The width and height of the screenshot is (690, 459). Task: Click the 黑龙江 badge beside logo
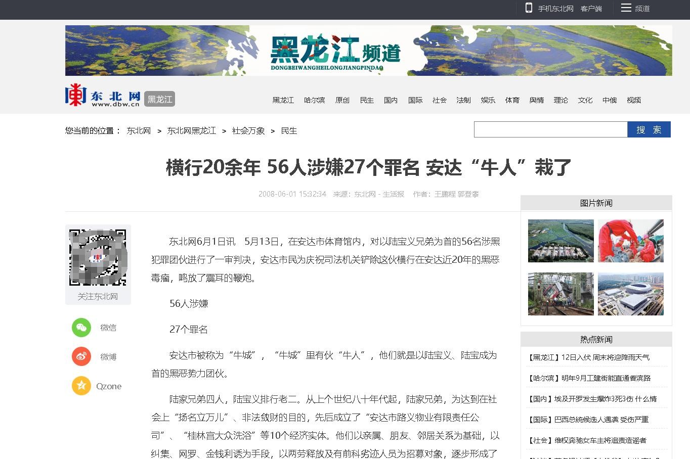(159, 99)
